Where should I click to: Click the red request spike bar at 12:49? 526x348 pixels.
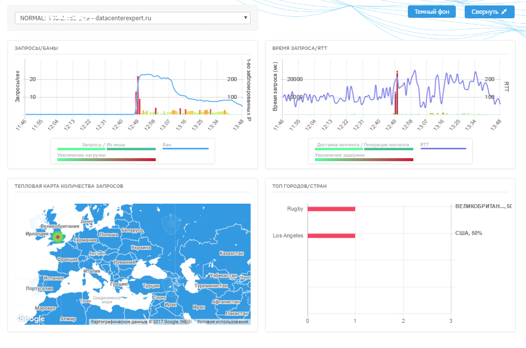(x=137, y=95)
